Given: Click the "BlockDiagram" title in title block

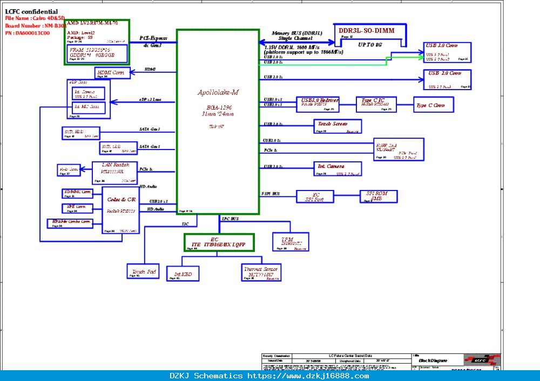Looking at the screenshot, I should point(433,360).
